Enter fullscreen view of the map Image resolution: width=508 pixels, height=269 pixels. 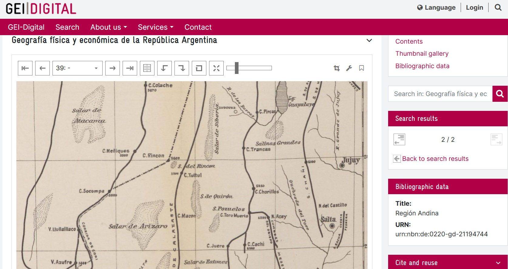click(216, 68)
